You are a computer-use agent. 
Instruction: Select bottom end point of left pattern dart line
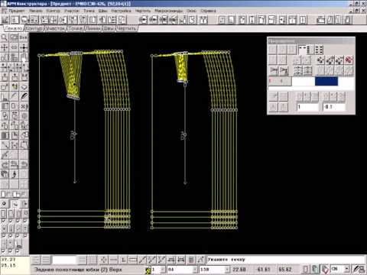(x=75, y=182)
